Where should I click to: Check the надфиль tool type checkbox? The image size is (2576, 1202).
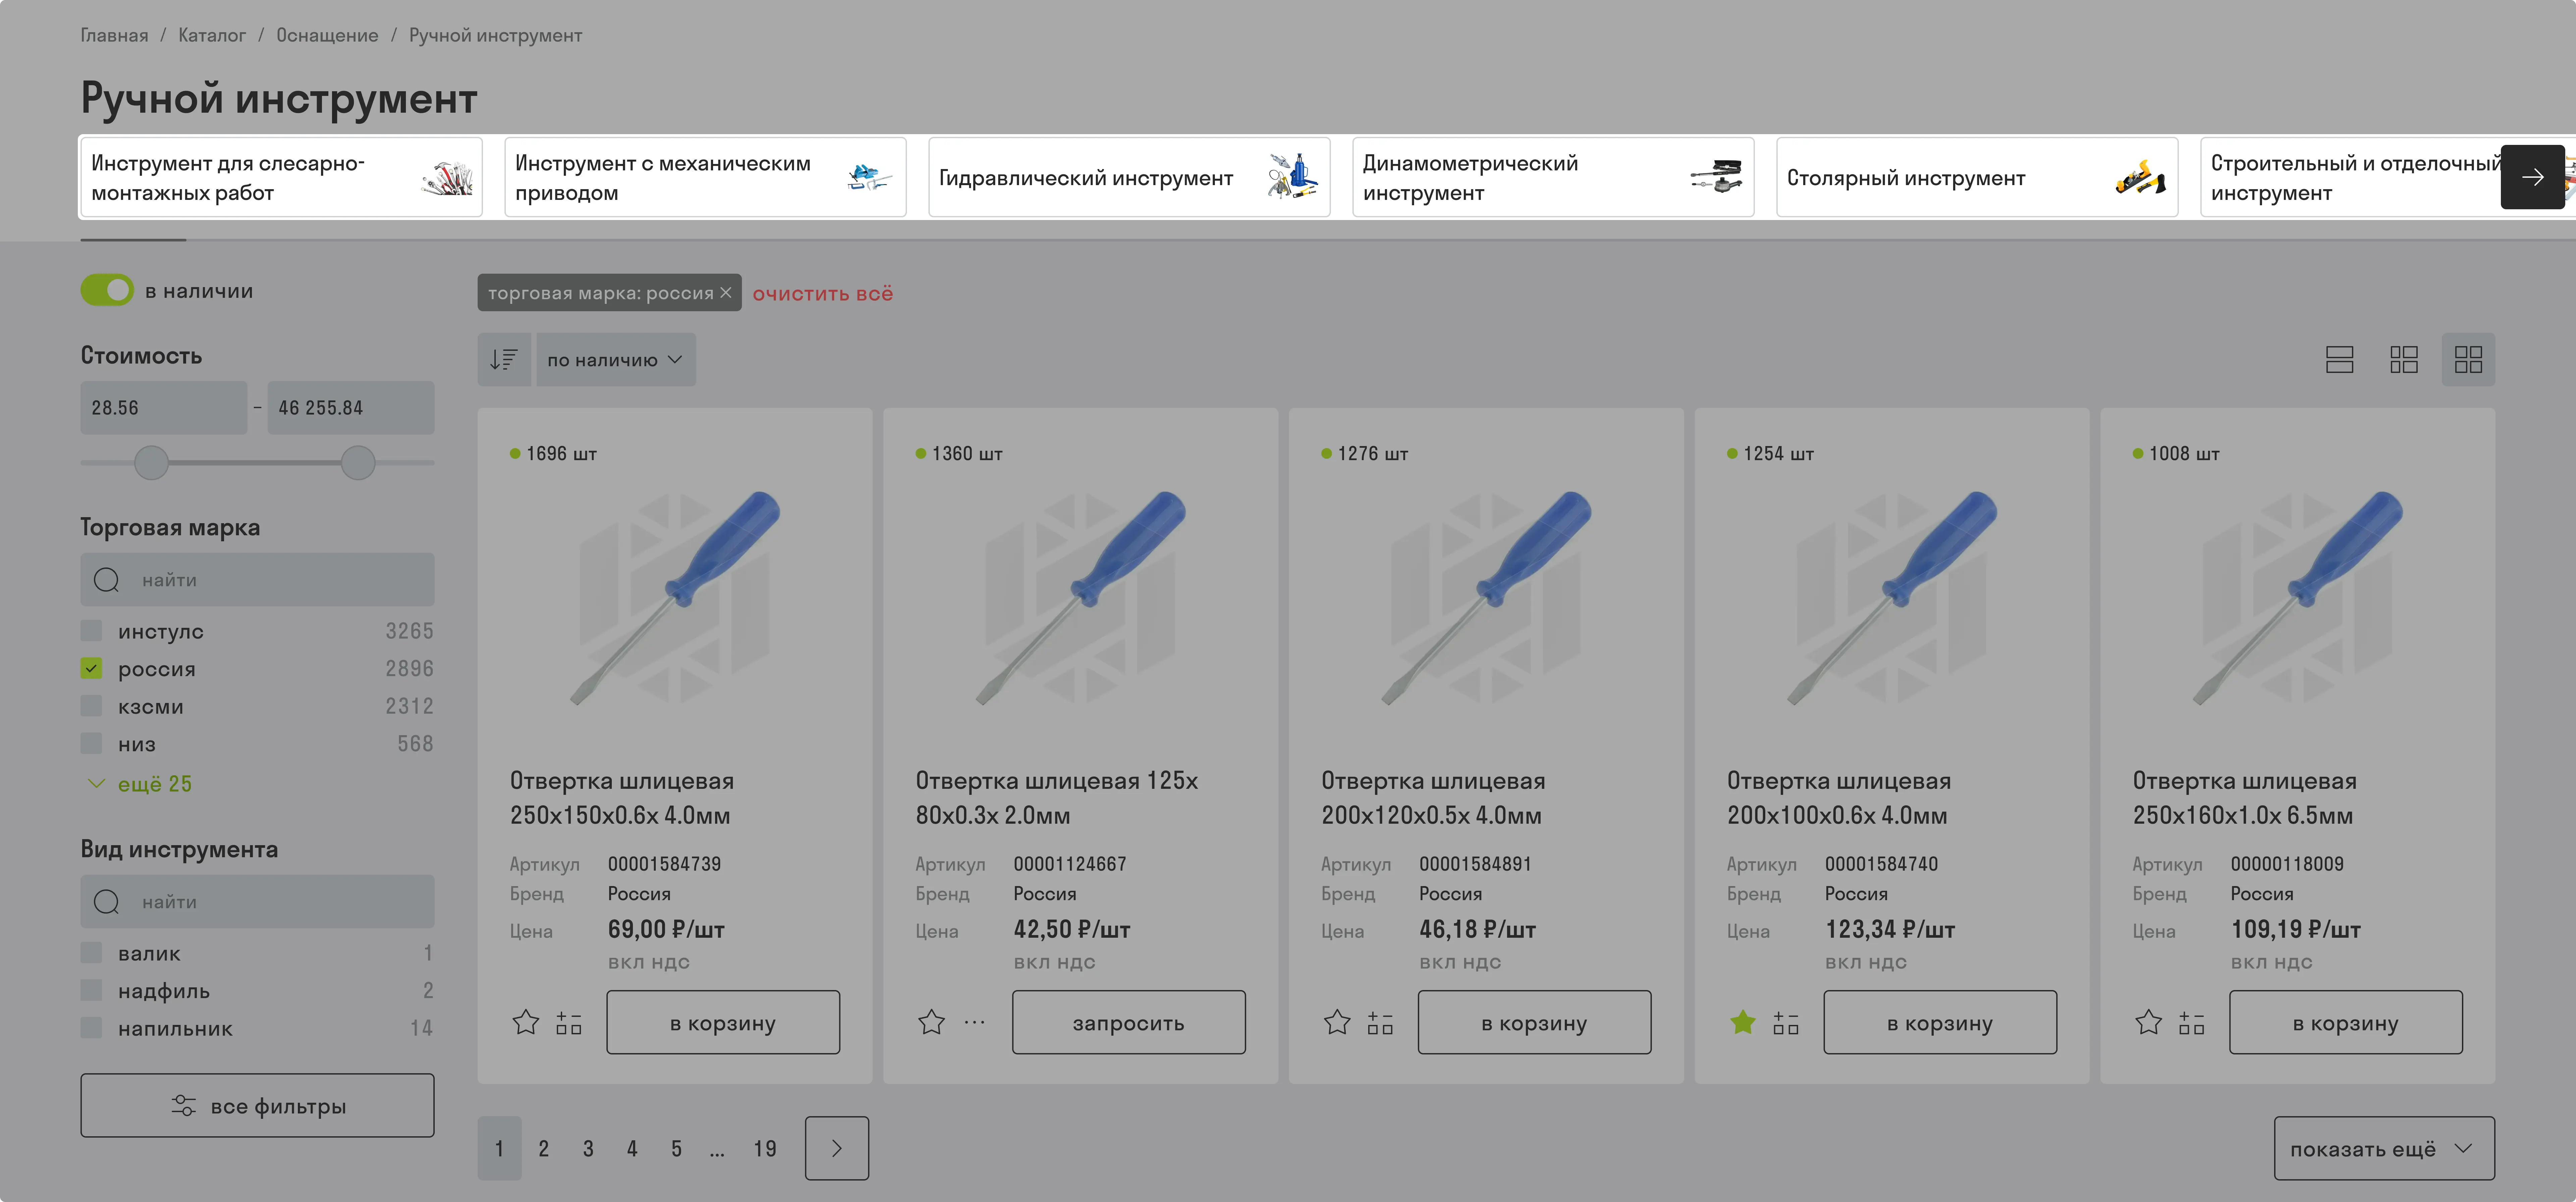[x=91, y=990]
